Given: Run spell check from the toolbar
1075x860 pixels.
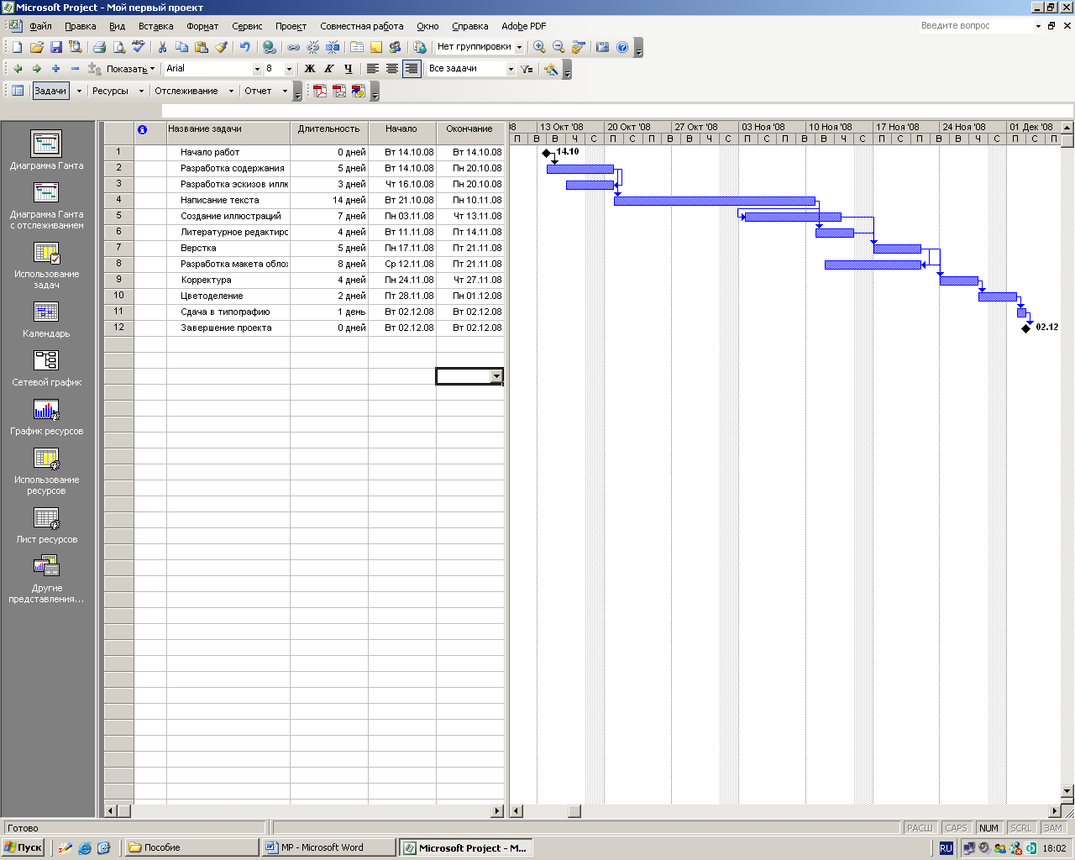Looking at the screenshot, I should 138,47.
